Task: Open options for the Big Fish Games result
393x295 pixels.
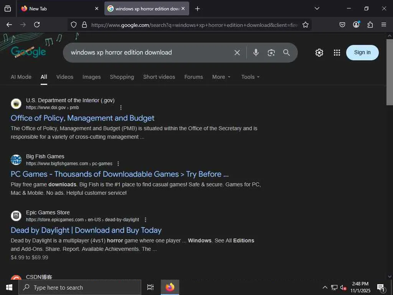Action: pos(118,164)
